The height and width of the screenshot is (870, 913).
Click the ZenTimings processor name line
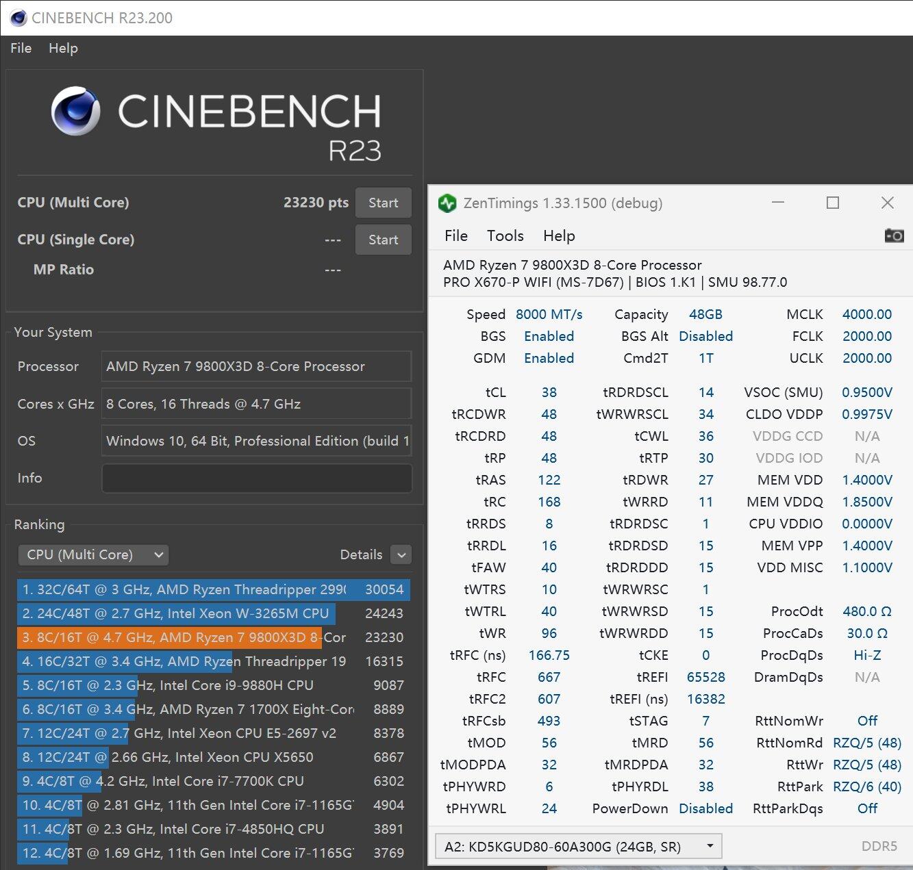click(573, 265)
